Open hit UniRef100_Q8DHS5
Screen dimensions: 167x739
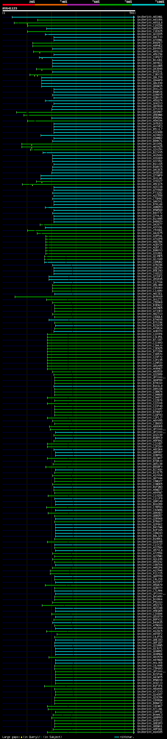[x=150, y=28]
